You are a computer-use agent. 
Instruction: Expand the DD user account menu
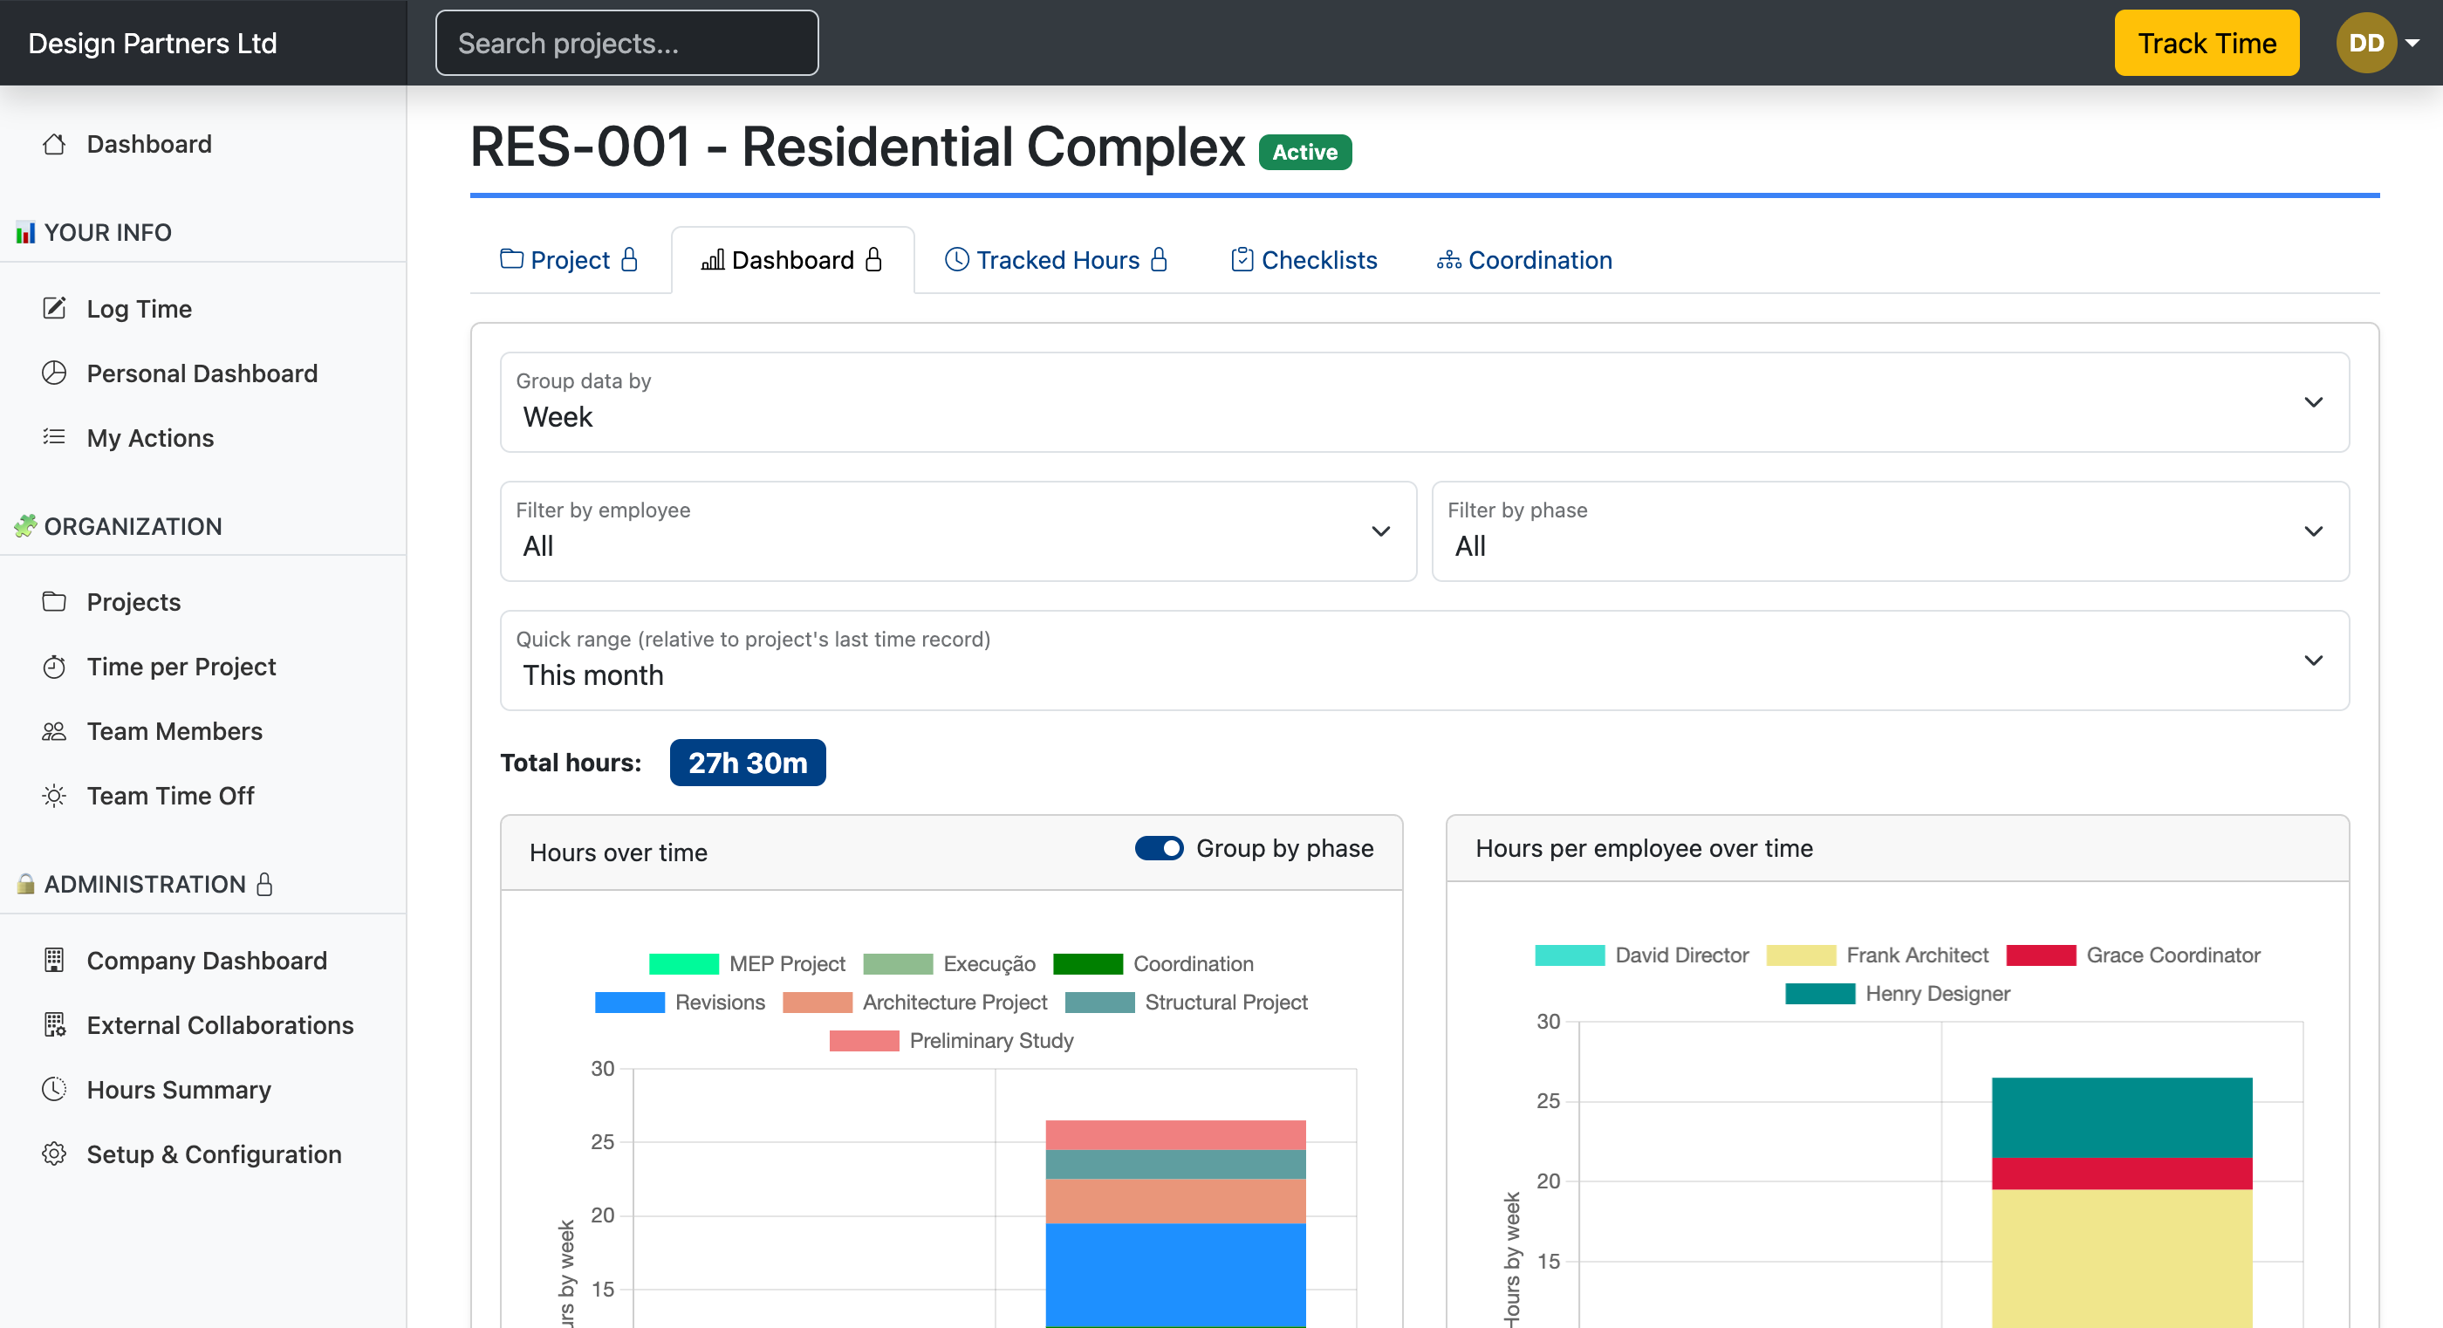coord(2378,43)
